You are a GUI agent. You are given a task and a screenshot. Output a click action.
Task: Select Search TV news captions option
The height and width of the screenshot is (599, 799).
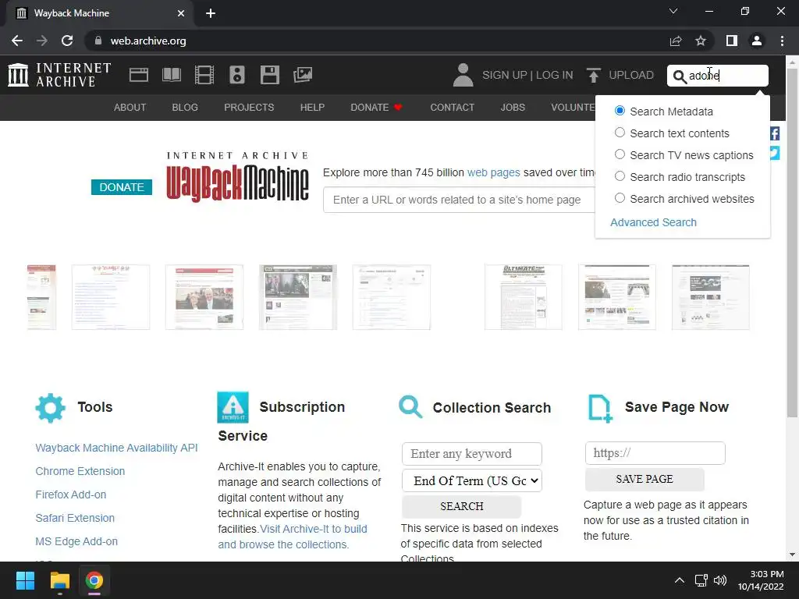[x=620, y=154]
